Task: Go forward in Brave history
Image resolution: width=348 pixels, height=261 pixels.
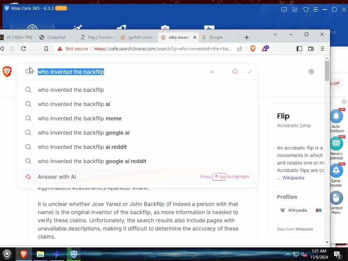Action: click(13, 49)
